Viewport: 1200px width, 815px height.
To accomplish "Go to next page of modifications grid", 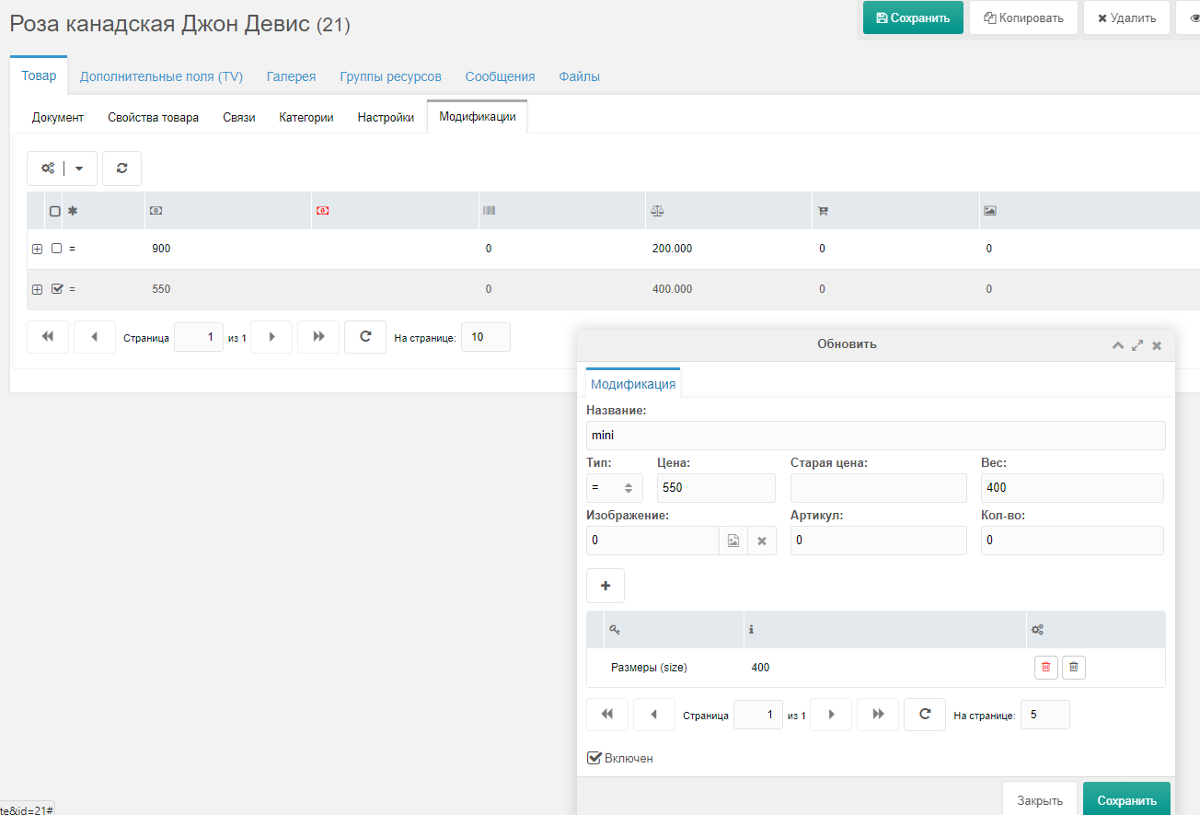I will 271,337.
